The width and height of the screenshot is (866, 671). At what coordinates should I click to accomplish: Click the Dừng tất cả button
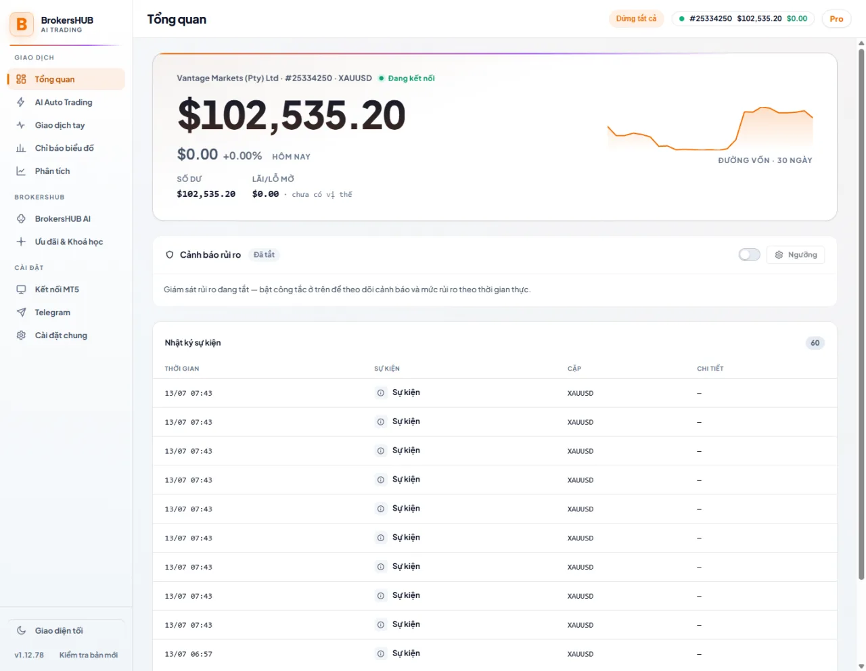click(x=636, y=19)
